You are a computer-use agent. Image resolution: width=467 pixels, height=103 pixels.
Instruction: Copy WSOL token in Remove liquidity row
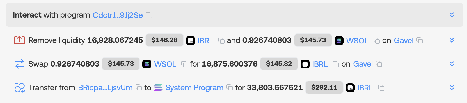click(x=377, y=41)
